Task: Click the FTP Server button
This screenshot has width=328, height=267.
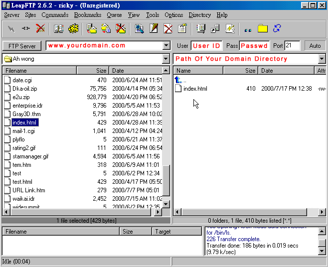Action: 22,46
